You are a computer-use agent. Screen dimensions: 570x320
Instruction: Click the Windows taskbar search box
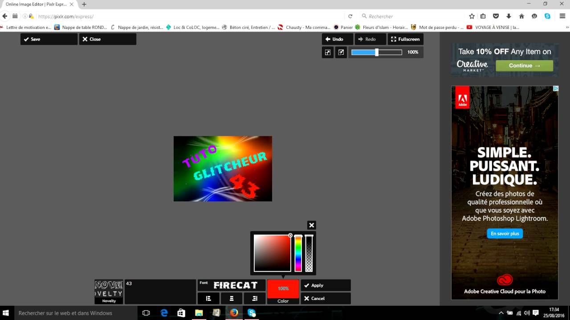76,313
